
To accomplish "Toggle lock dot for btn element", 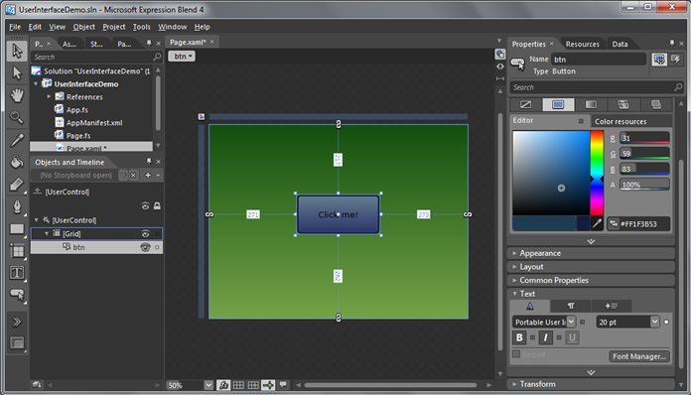I will coord(157,247).
